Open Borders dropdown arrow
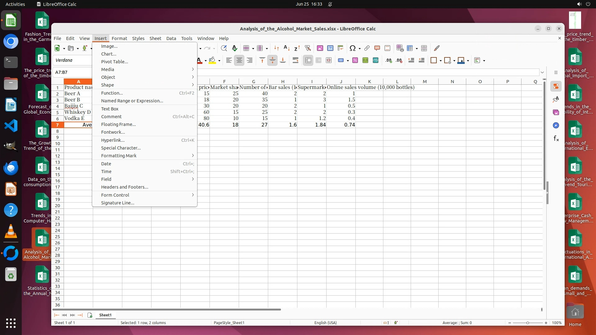Viewport: 596px width, 335px height. tap(440, 60)
